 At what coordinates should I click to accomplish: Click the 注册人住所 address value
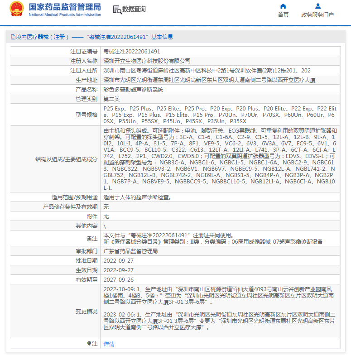(x=207, y=71)
